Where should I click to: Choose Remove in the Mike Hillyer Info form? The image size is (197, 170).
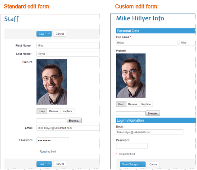point(133,104)
